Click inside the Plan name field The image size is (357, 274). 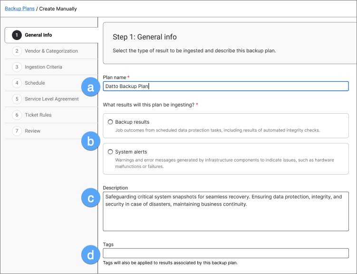(226, 86)
